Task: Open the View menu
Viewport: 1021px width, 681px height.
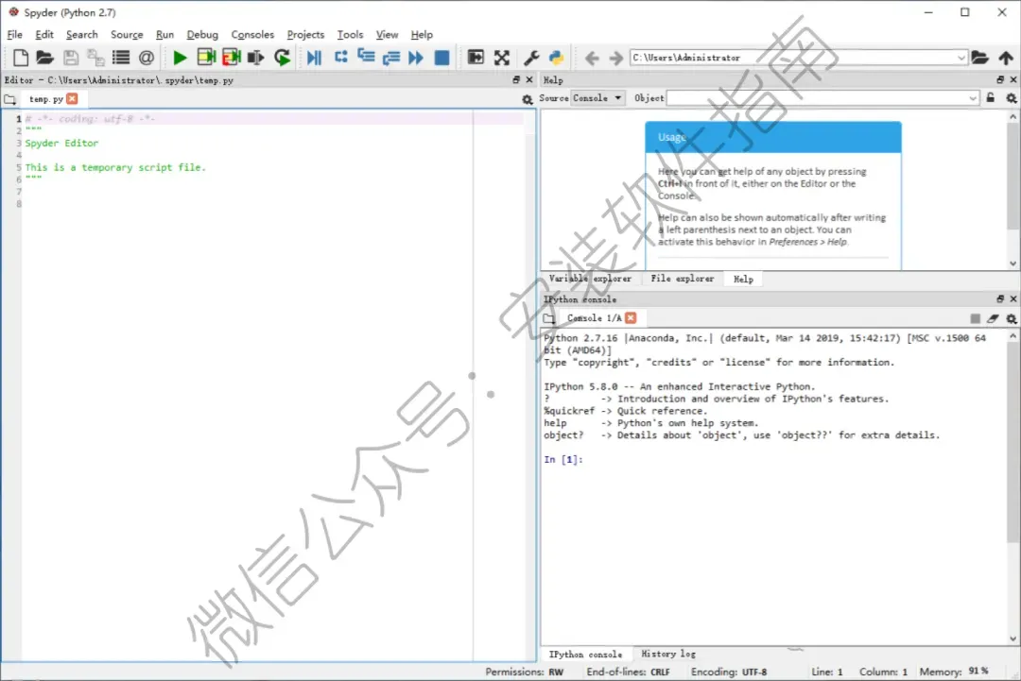Action: coord(386,34)
